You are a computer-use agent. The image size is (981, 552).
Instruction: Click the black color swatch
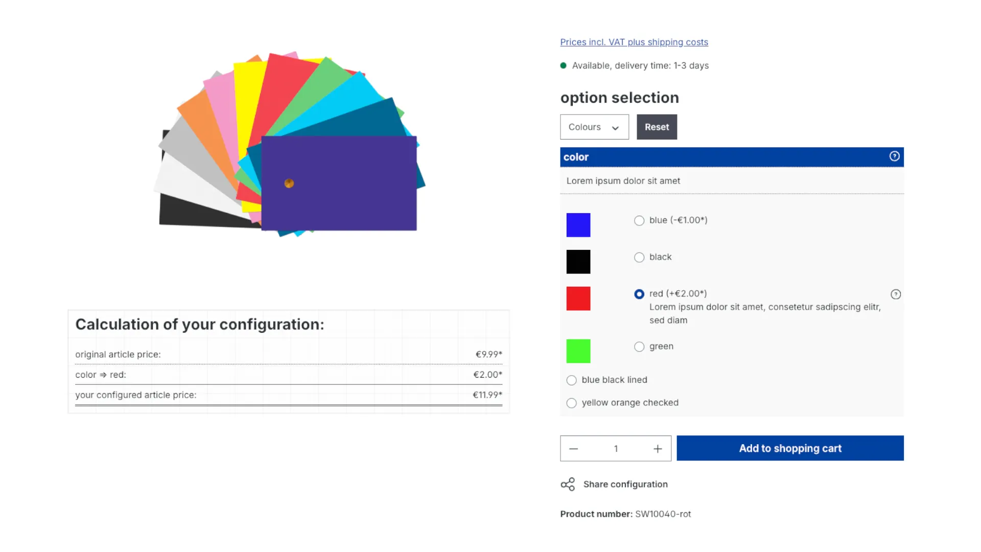578,261
